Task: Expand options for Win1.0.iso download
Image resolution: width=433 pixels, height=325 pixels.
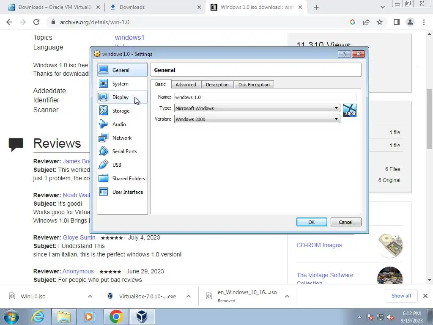Action: 90,296
